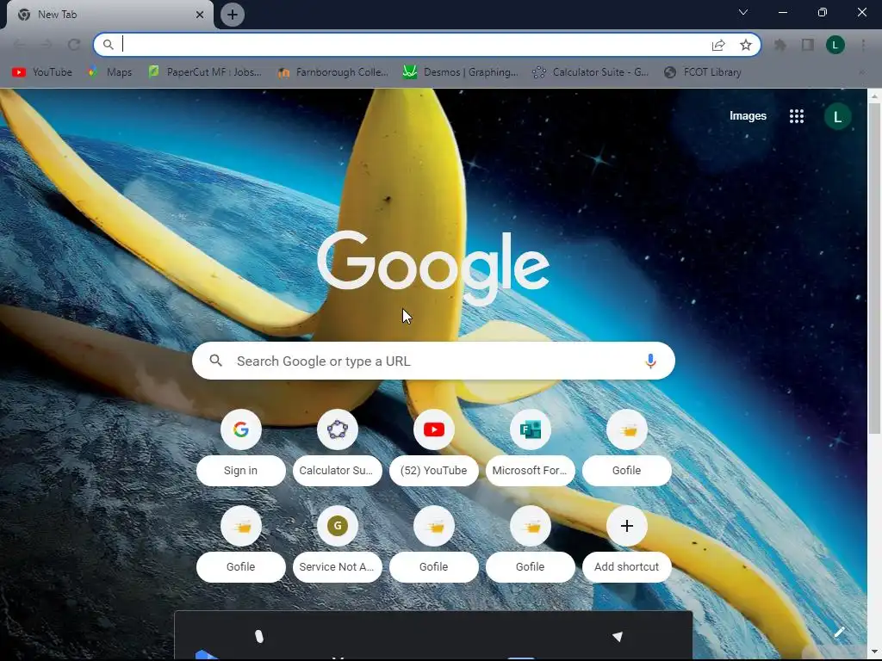The height and width of the screenshot is (661, 882).
Task: Open the Microsoft For... shortcut icon
Action: tap(531, 430)
